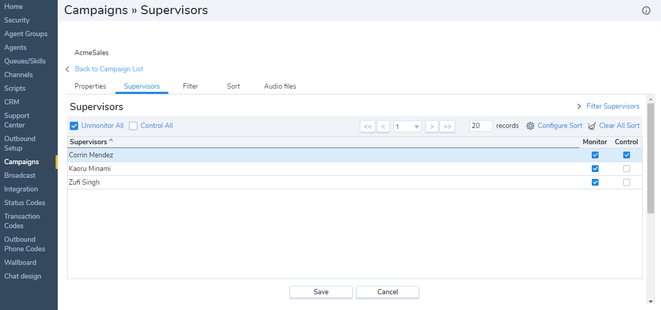Click the Back to Campaign List link
This screenshot has width=661, height=310.
coord(109,69)
